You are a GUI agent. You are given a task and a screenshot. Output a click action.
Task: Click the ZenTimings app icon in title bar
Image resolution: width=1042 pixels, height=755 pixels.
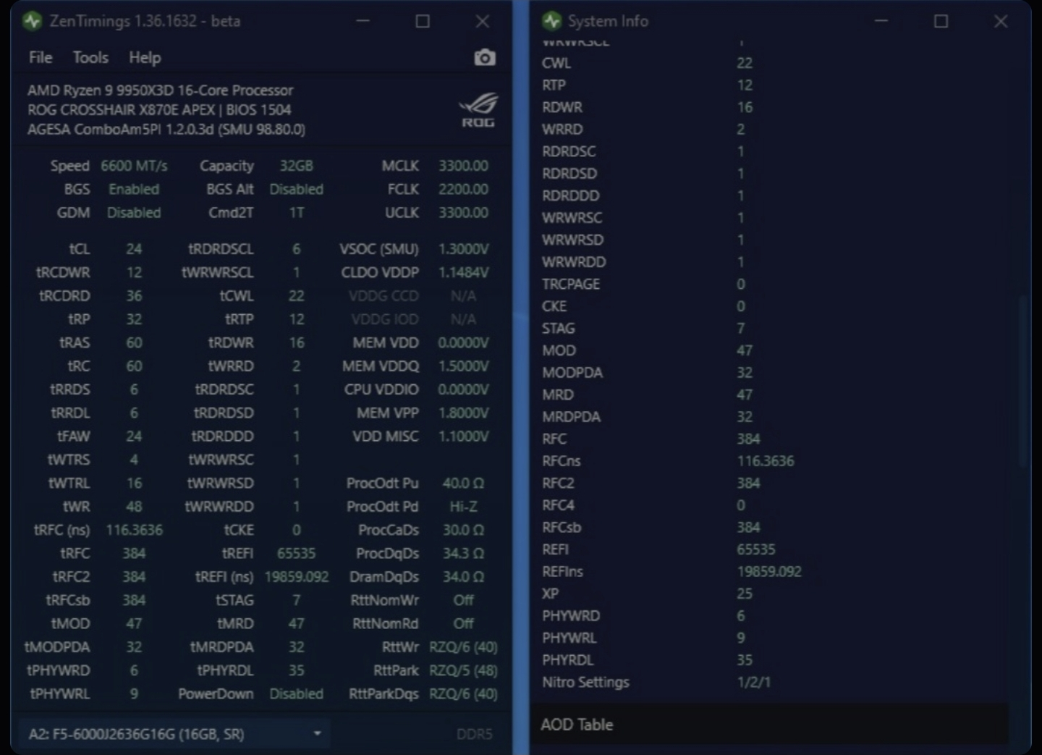32,21
